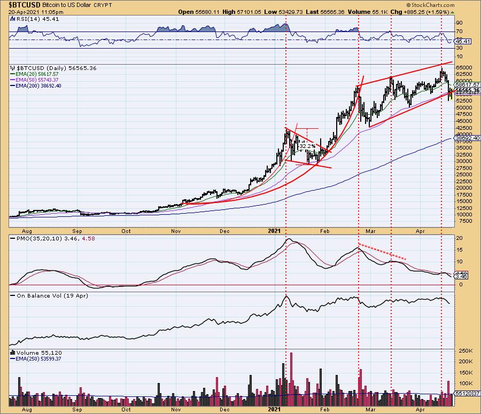Click the 20-Apr-2021 11:05pm timestamp

point(36,12)
